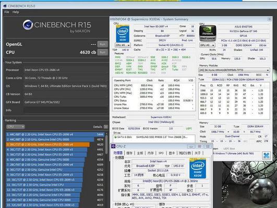Switch to the 测试分数 tab in CPU-Z

pos(185,153)
